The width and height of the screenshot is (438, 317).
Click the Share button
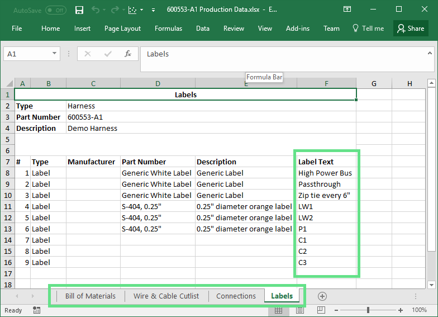click(411, 29)
